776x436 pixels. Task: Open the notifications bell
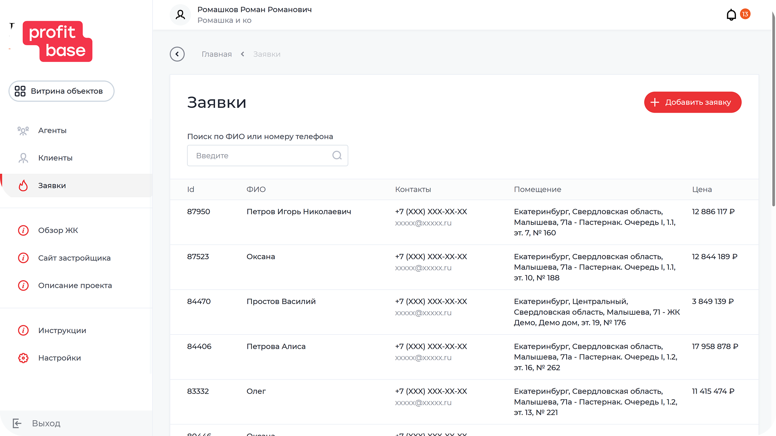pyautogui.click(x=731, y=15)
